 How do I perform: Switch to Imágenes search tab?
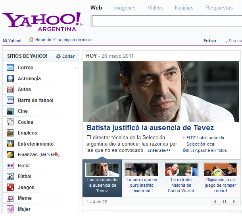pyautogui.click(x=125, y=8)
